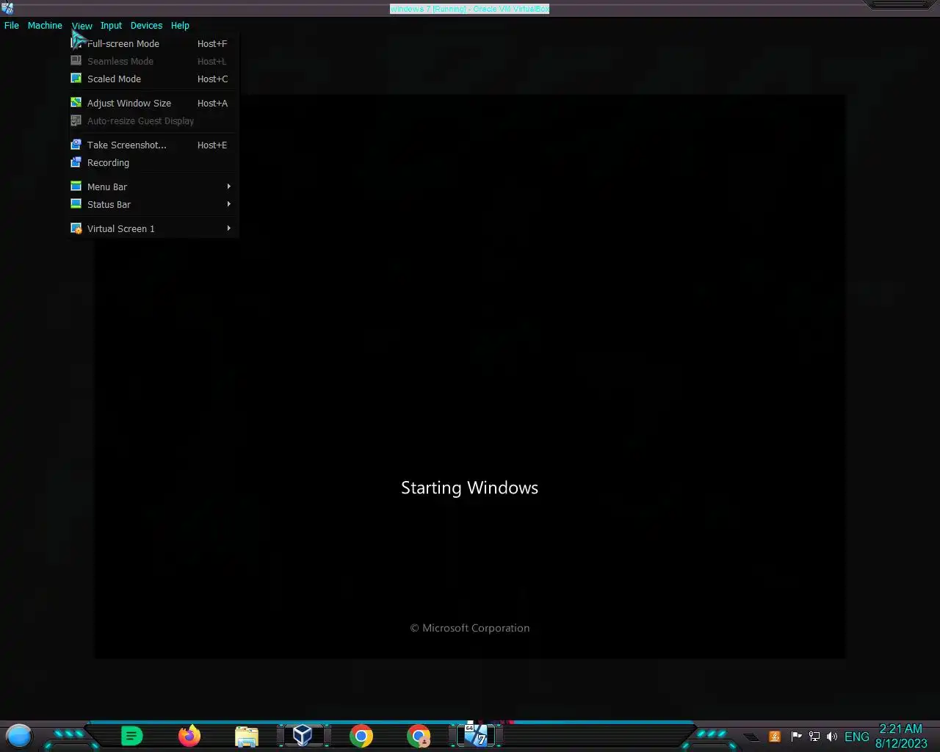Open the first Chrome taskbar icon
940x752 pixels.
click(361, 736)
